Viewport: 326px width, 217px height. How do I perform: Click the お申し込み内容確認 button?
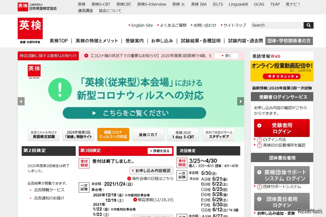(x=151, y=170)
